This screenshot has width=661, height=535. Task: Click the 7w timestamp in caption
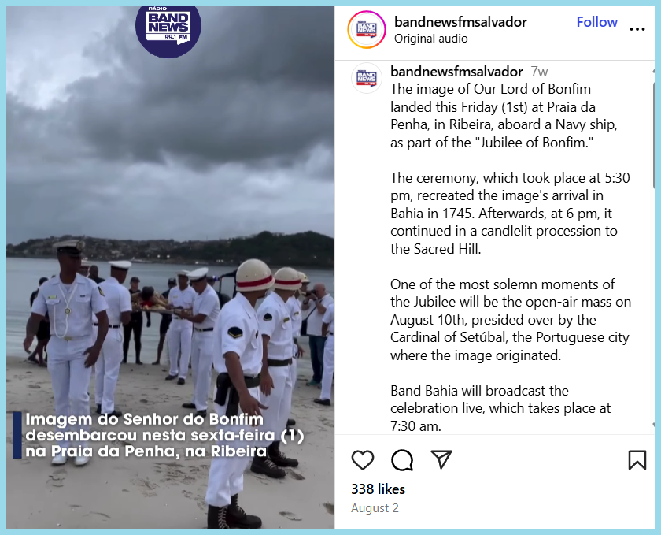coord(539,72)
